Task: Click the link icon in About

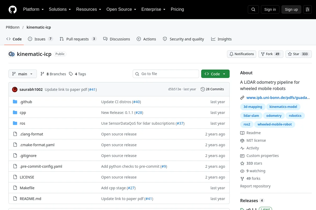Action: 242,98
